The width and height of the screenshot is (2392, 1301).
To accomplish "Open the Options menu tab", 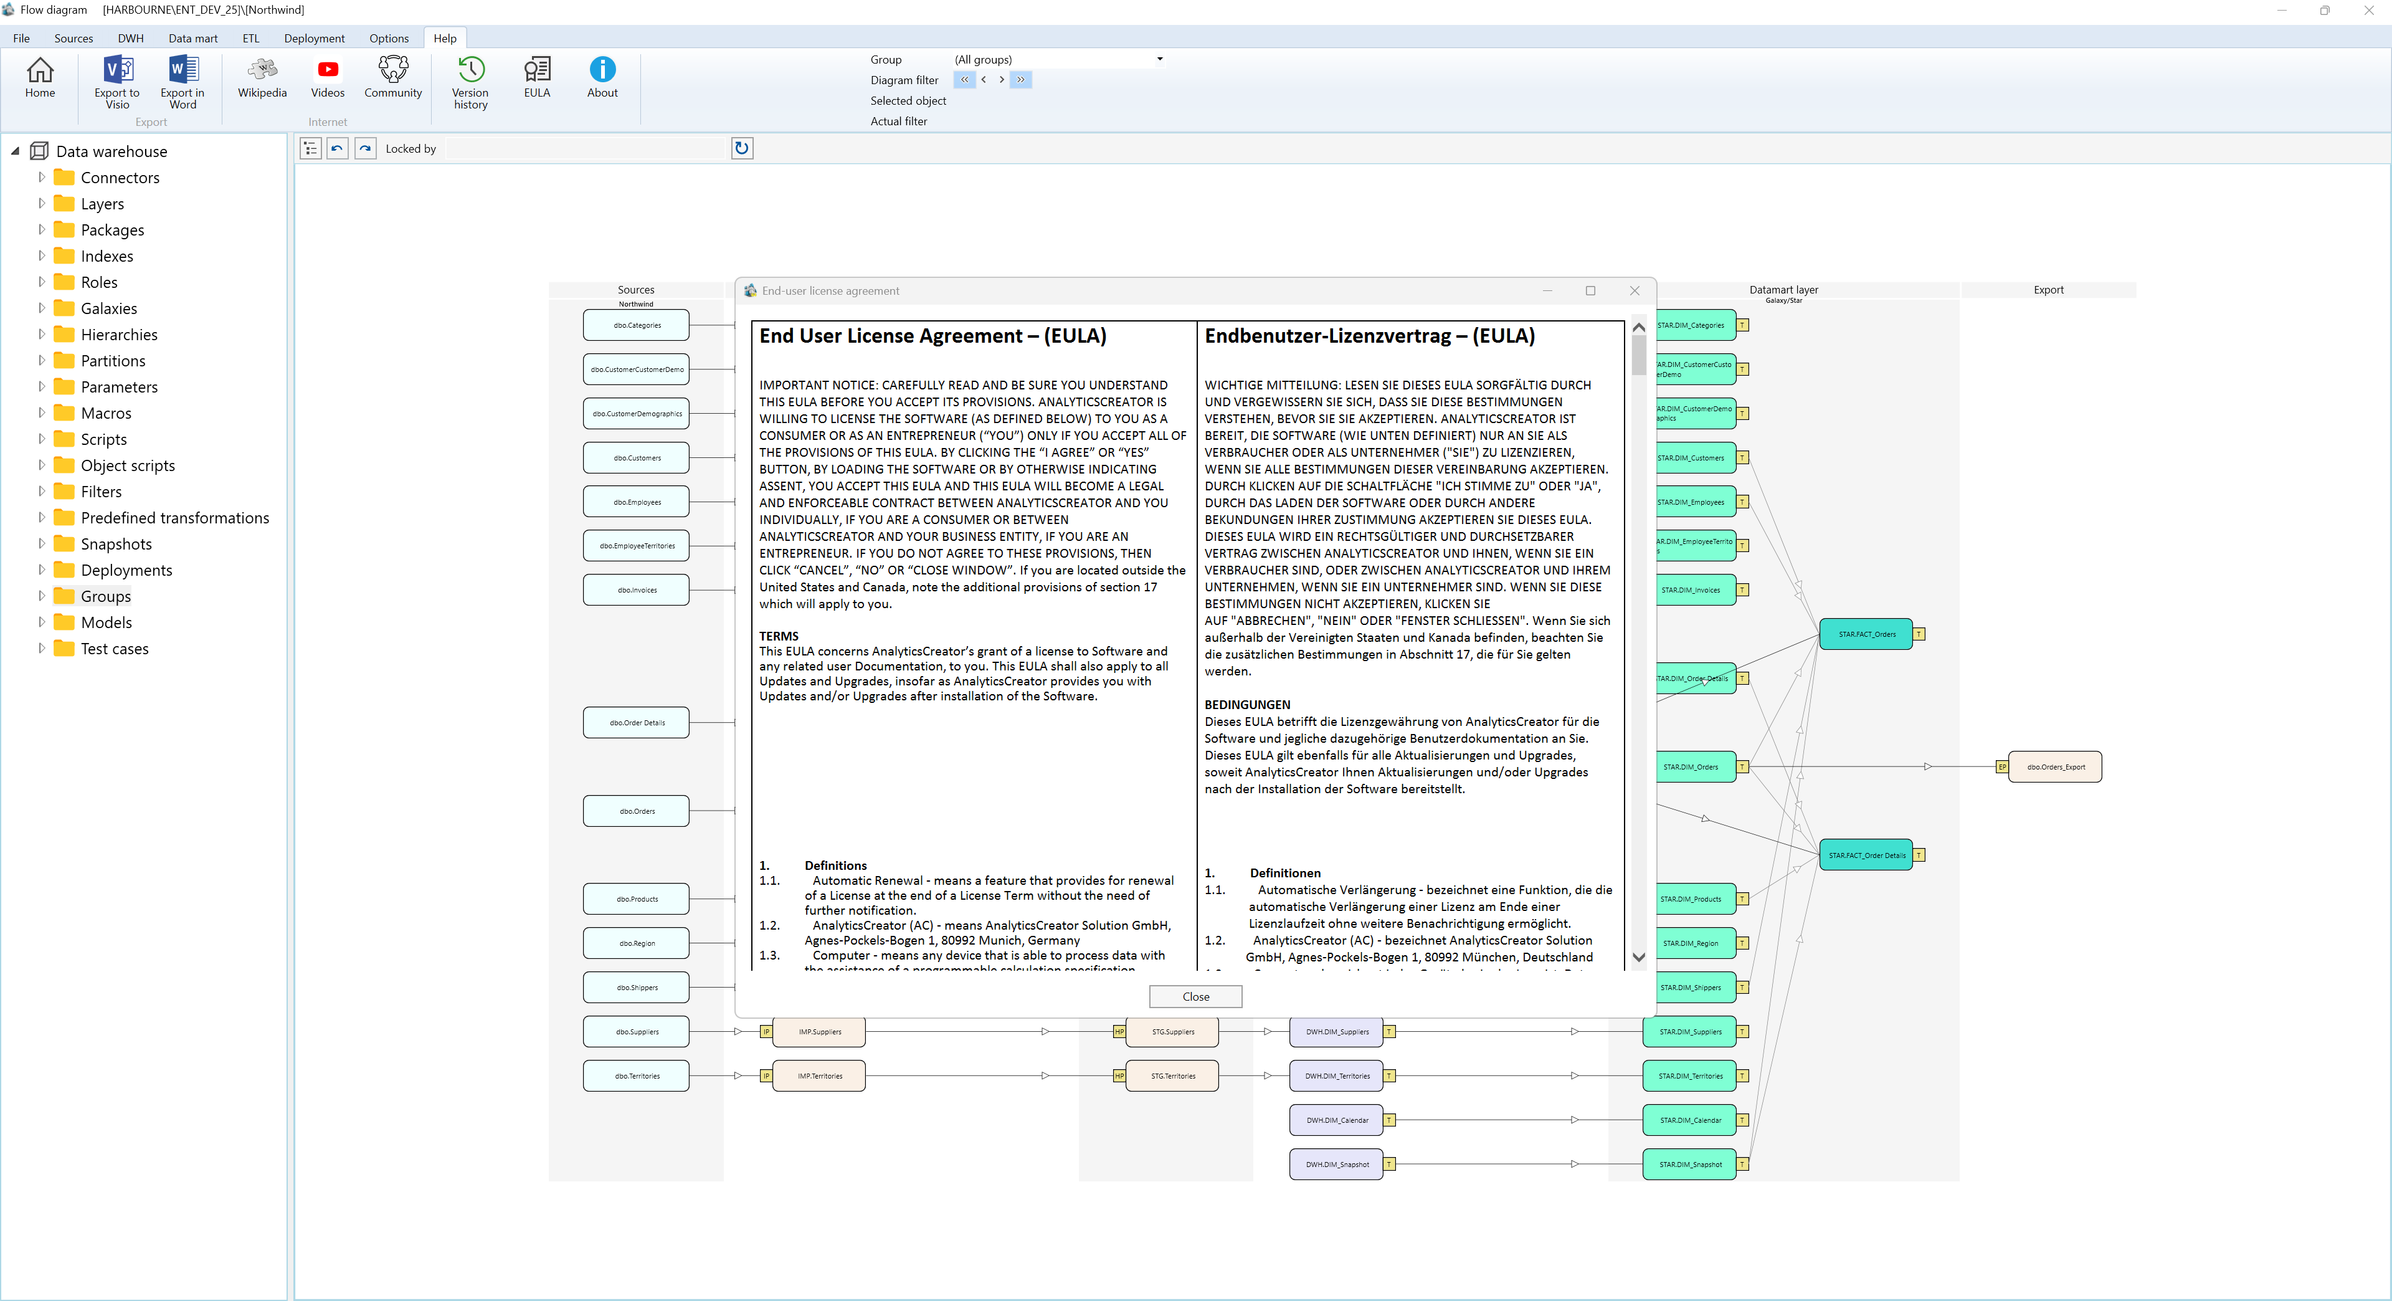I will coord(389,38).
